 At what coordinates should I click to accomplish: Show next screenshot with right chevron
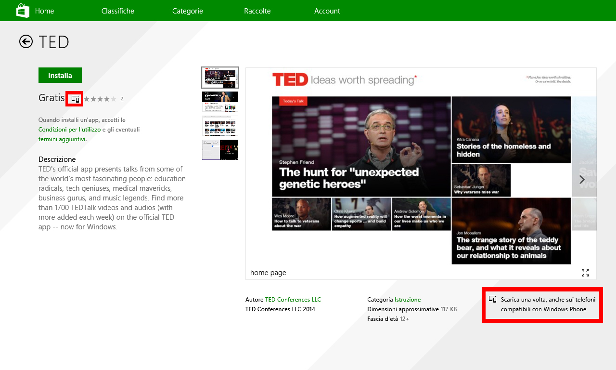(582, 180)
